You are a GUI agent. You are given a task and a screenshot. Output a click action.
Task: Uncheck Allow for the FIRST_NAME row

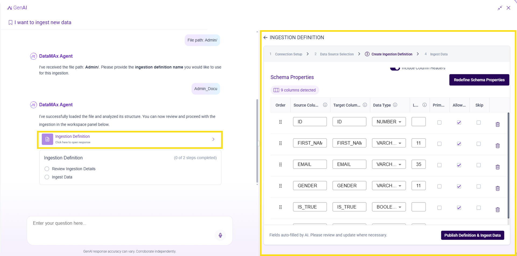459,144
